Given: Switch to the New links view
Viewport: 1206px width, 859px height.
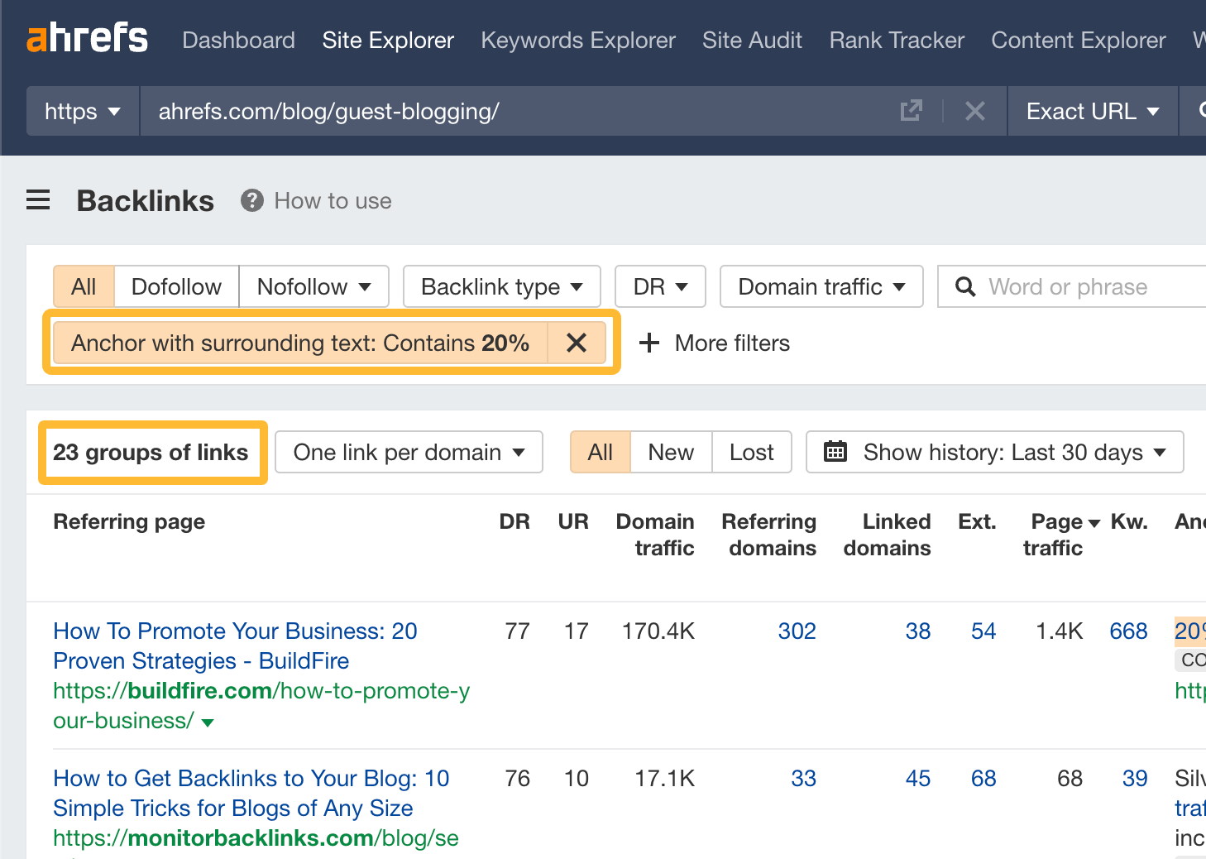Looking at the screenshot, I should pos(670,452).
